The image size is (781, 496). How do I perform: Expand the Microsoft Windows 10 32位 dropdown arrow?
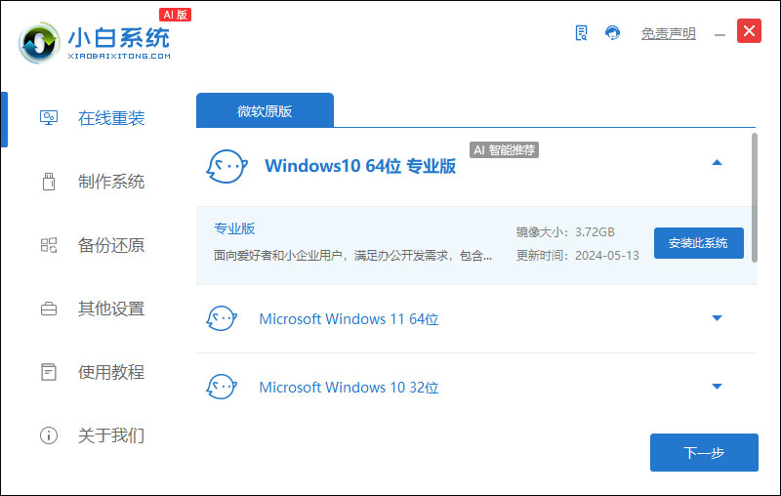pos(717,387)
